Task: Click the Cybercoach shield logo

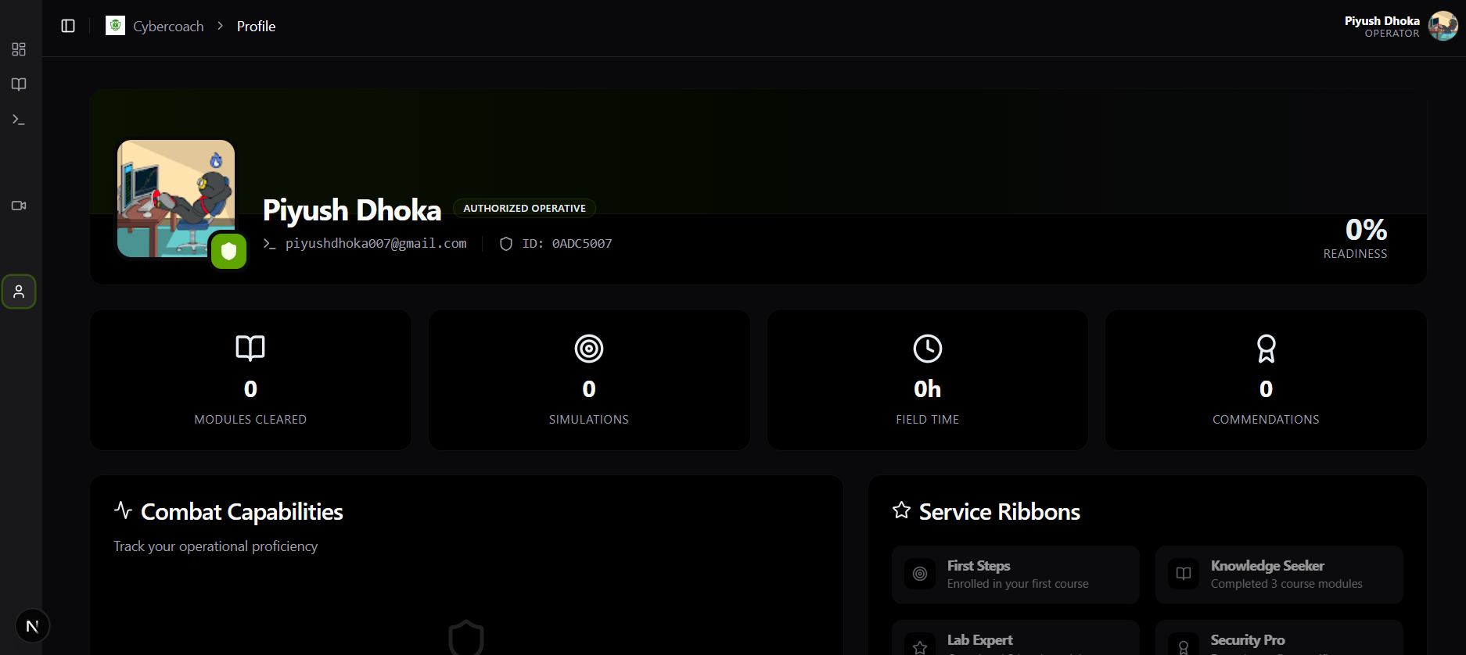Action: coord(116,26)
